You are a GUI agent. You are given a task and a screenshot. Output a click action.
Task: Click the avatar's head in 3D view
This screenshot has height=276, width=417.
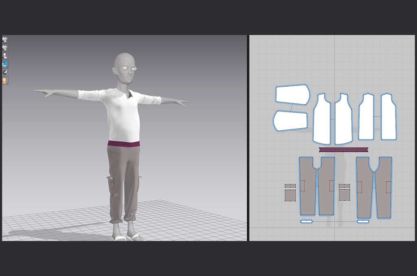[x=124, y=67]
